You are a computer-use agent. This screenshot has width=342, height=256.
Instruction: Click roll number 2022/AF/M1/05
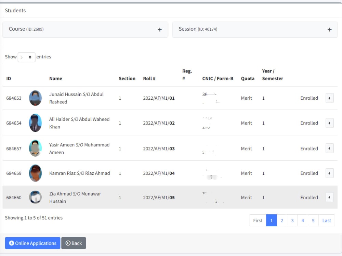click(159, 198)
